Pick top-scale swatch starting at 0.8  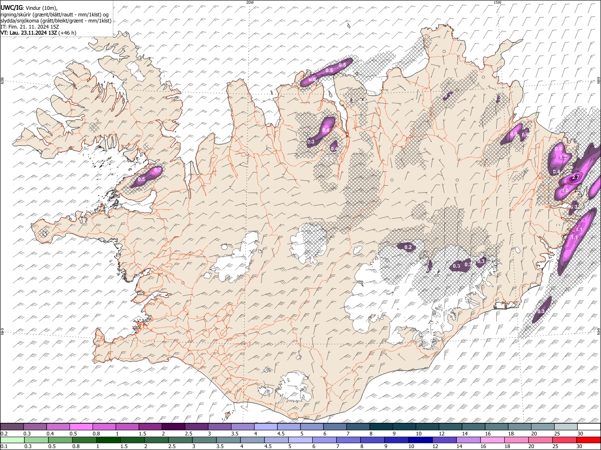104,427
